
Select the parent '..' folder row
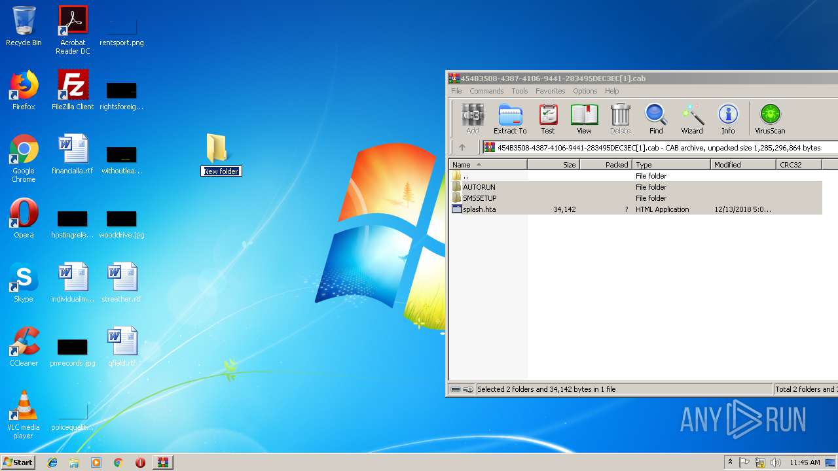(635, 176)
